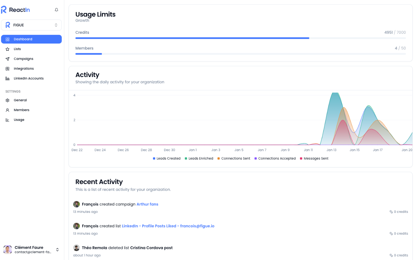Image resolution: width=416 pixels, height=260 pixels.
Task: Click the Usage chart icon
Action: tap(7, 120)
